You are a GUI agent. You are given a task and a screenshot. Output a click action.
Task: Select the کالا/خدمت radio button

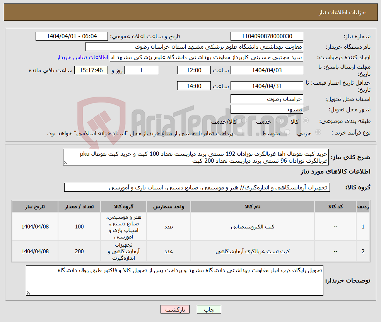[x=244, y=121]
